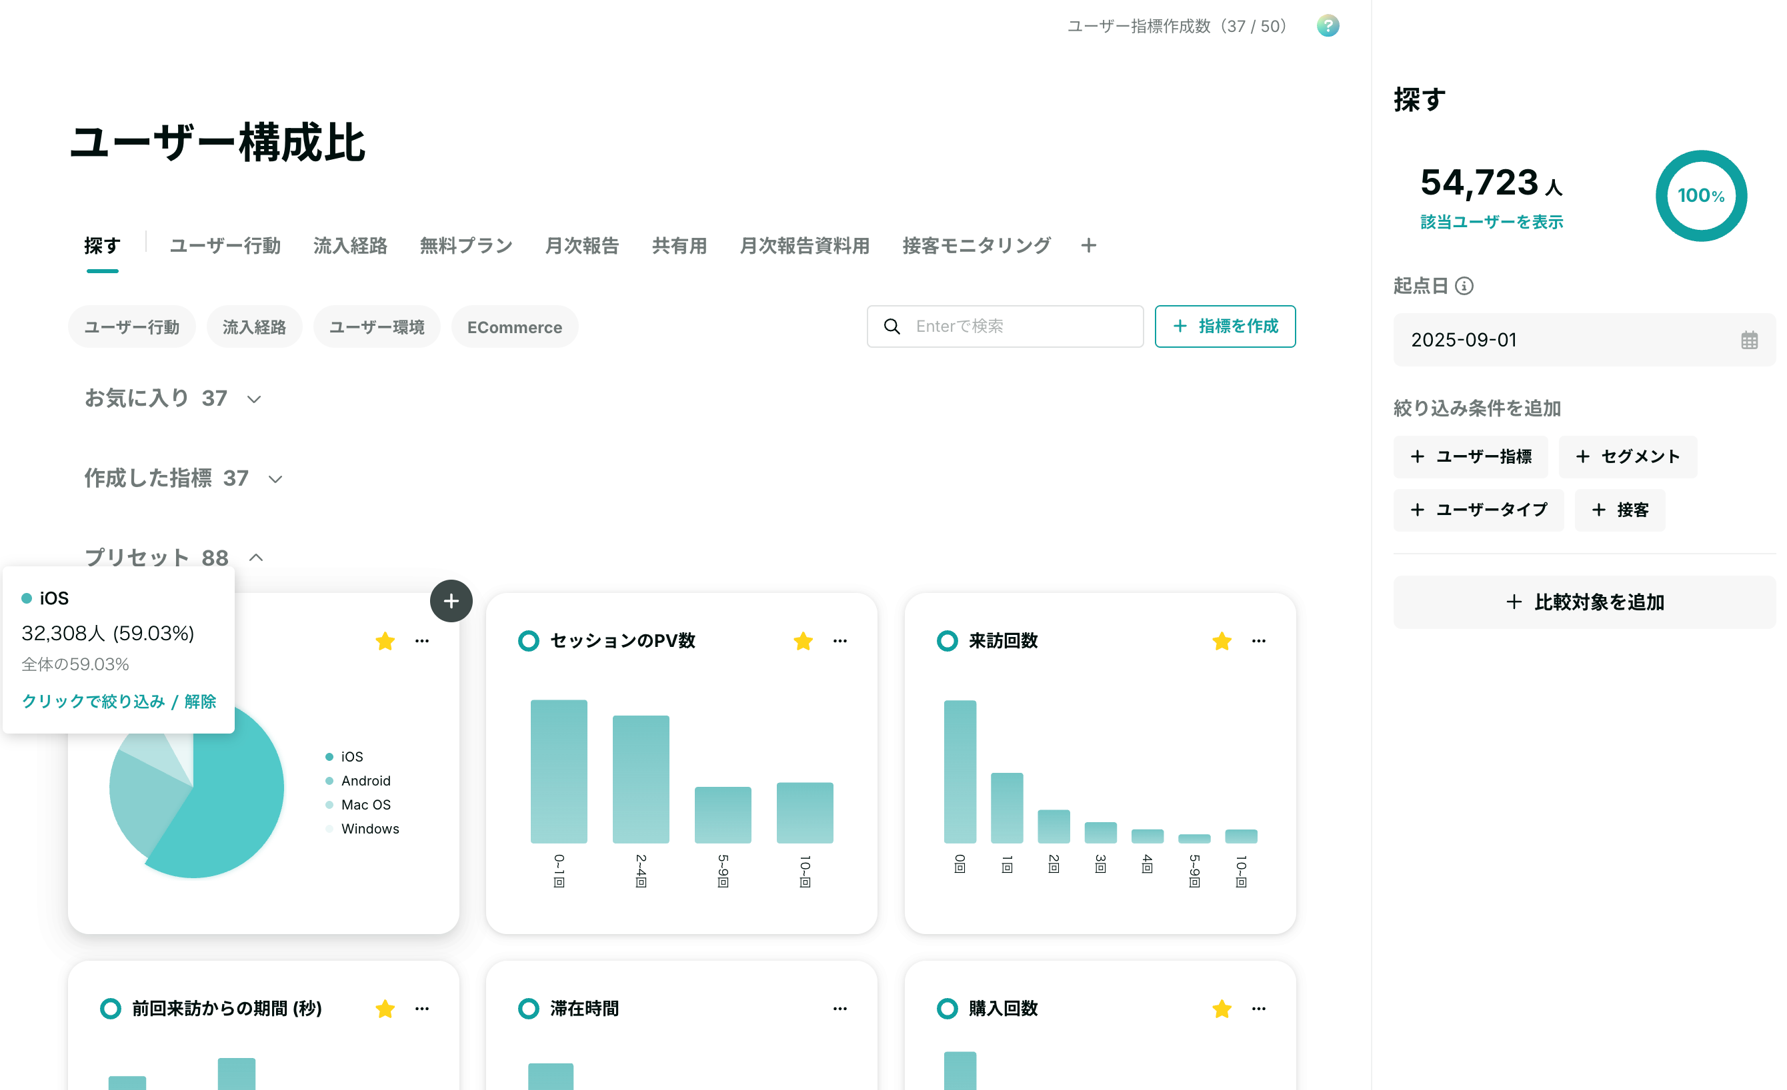Screen dimensions: 1787x1090
Task: Toggle favorite star on 来訪回数 card
Action: click(x=1222, y=641)
